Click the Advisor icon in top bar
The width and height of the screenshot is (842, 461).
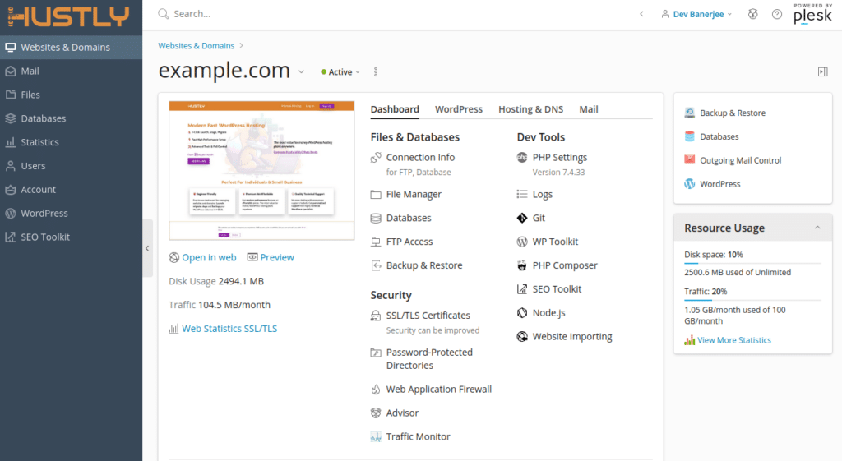coord(753,14)
